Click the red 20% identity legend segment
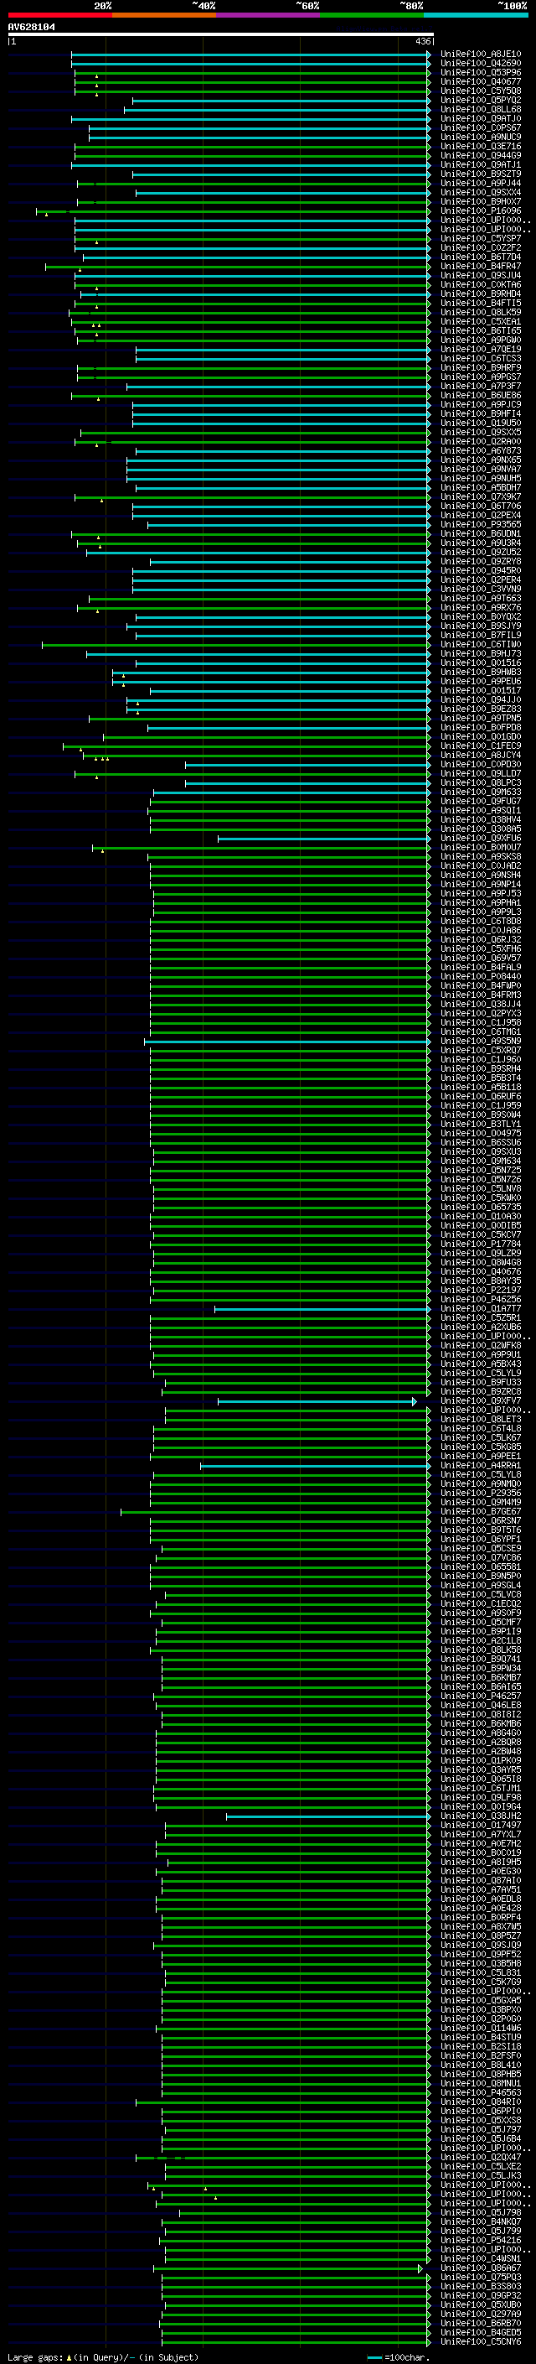The image size is (536, 2364). (59, 15)
